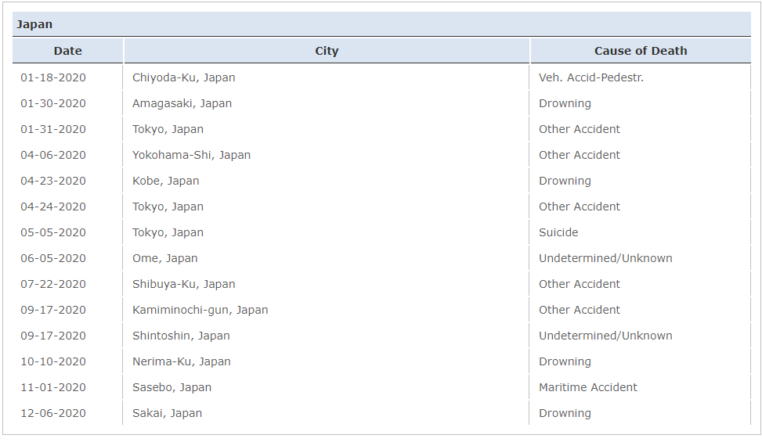Click the Chiyoda-Ku, Japan city cell
The image size is (762, 442).
[x=184, y=77]
